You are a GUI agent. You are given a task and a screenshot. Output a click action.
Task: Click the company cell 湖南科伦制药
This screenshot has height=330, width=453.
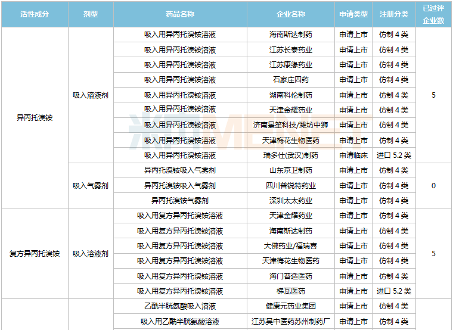click(291, 95)
